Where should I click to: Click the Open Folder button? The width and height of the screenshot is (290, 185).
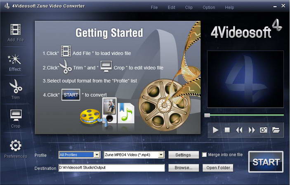218,168
